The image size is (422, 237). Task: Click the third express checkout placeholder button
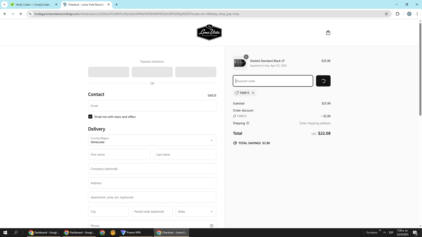coord(196,72)
